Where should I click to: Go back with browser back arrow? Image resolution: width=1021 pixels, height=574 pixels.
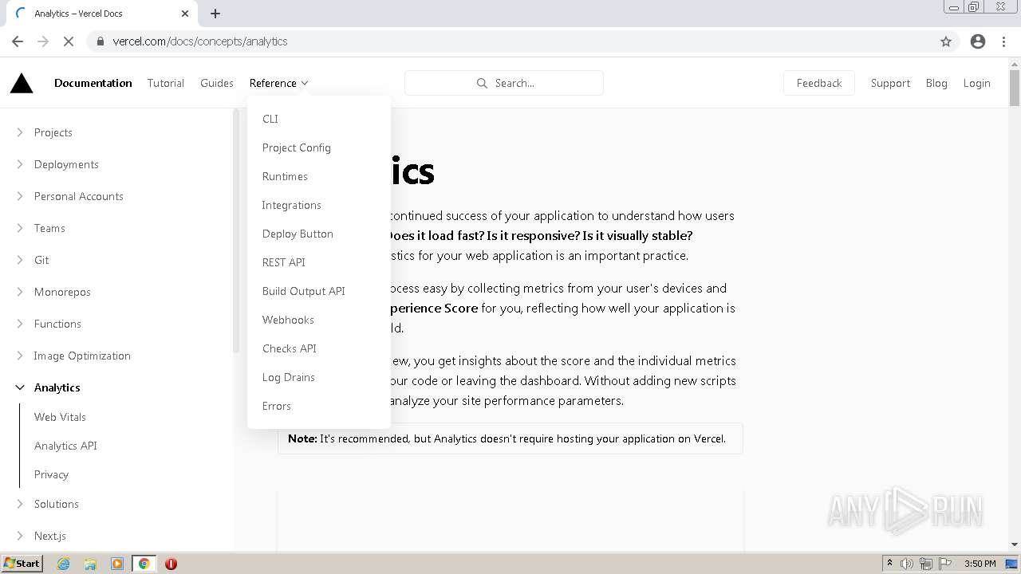point(18,41)
